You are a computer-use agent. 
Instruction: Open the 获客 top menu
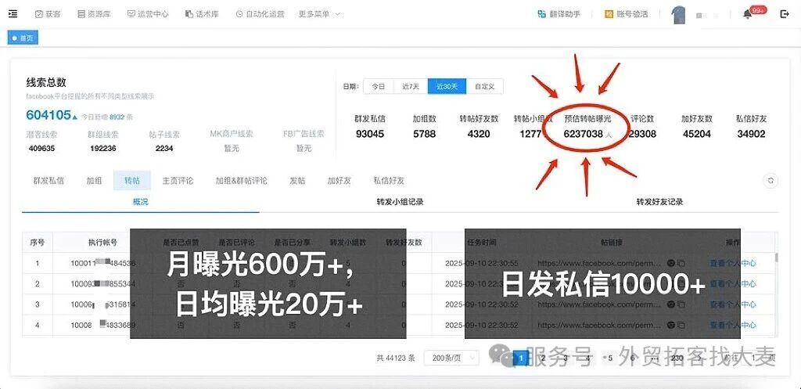tap(48, 14)
